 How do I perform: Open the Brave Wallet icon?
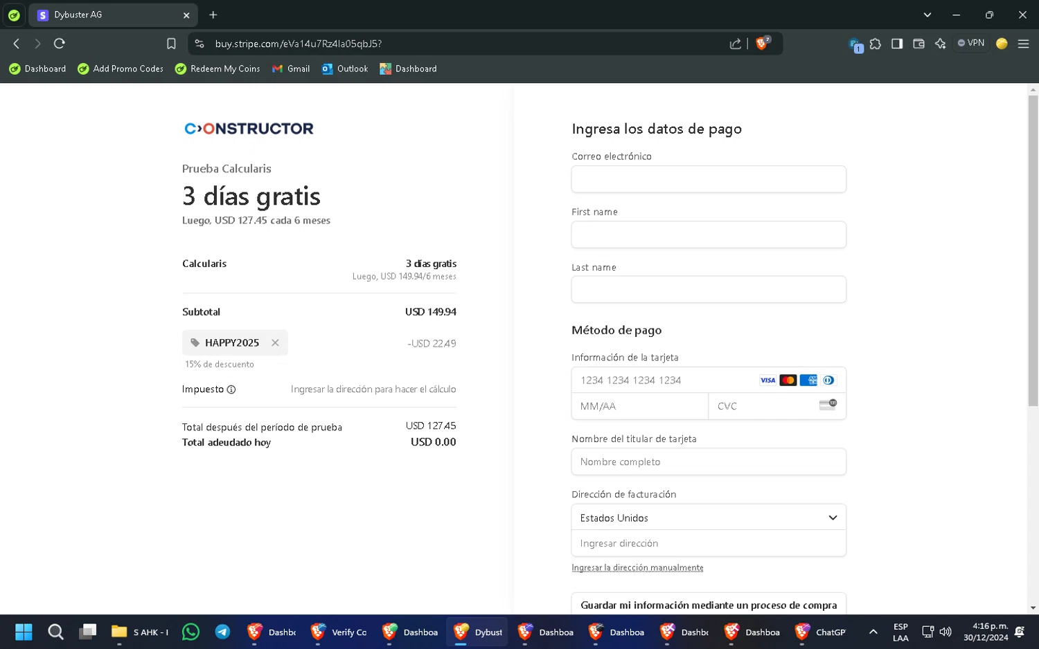918,44
